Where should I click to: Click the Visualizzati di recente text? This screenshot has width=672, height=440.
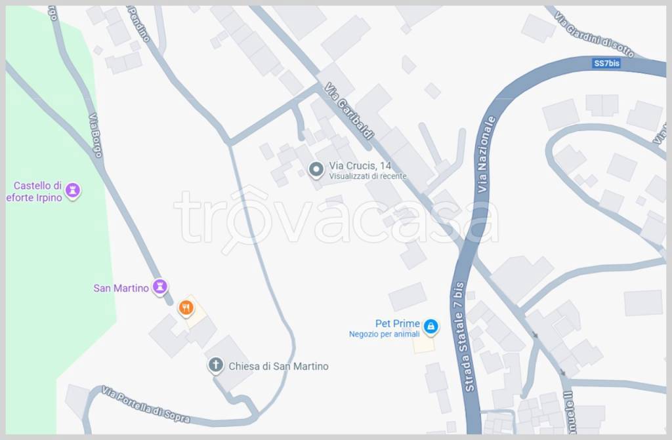[367, 176]
